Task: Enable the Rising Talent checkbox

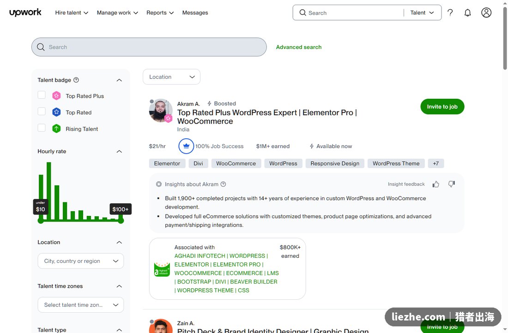Action: pyautogui.click(x=42, y=128)
